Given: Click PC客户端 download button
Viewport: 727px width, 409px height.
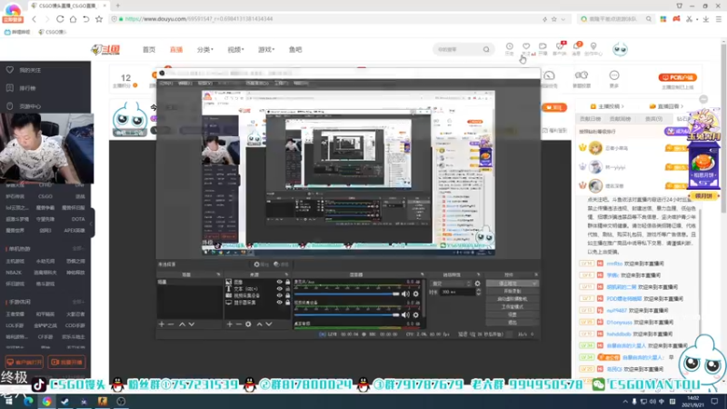Looking at the screenshot, I should [677, 77].
